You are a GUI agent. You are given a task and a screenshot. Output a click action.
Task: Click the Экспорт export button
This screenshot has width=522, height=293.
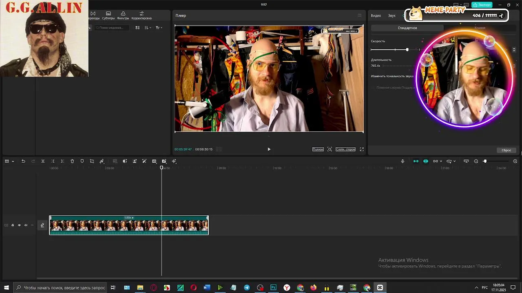coord(482,5)
